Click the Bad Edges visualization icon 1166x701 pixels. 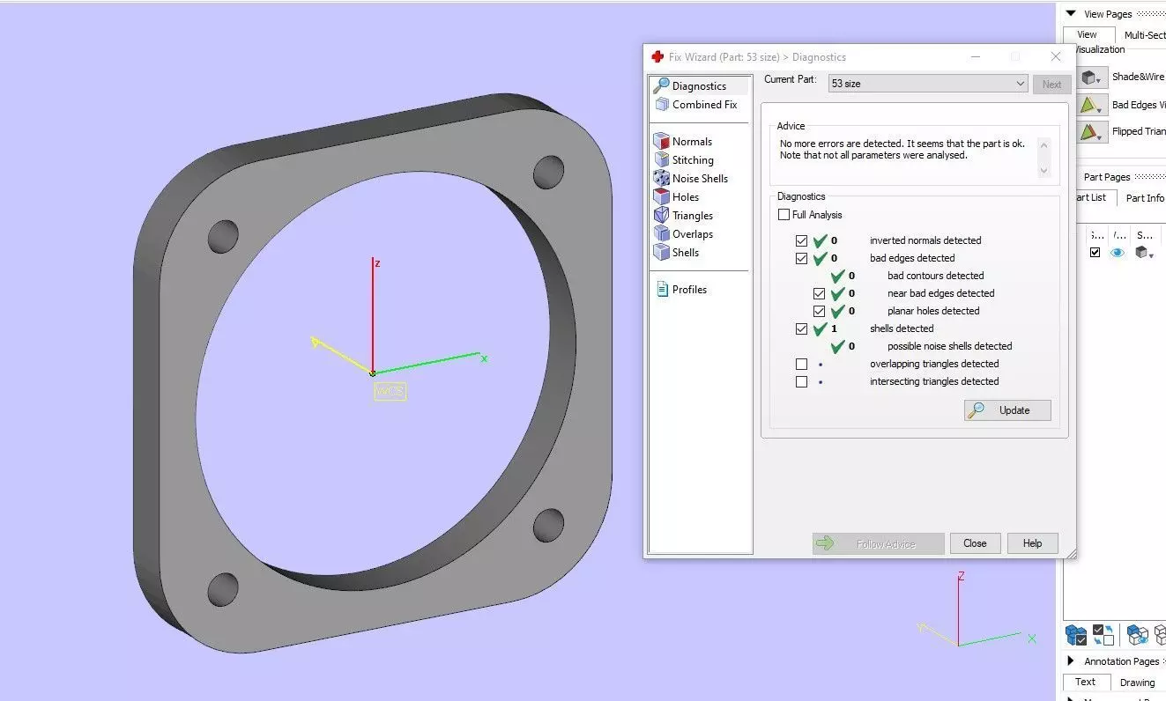pos(1088,105)
